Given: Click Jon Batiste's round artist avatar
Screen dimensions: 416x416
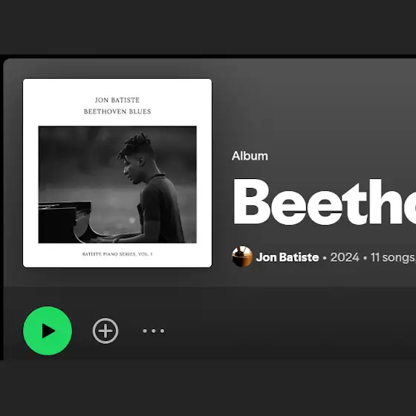Looking at the screenshot, I should pyautogui.click(x=242, y=256).
